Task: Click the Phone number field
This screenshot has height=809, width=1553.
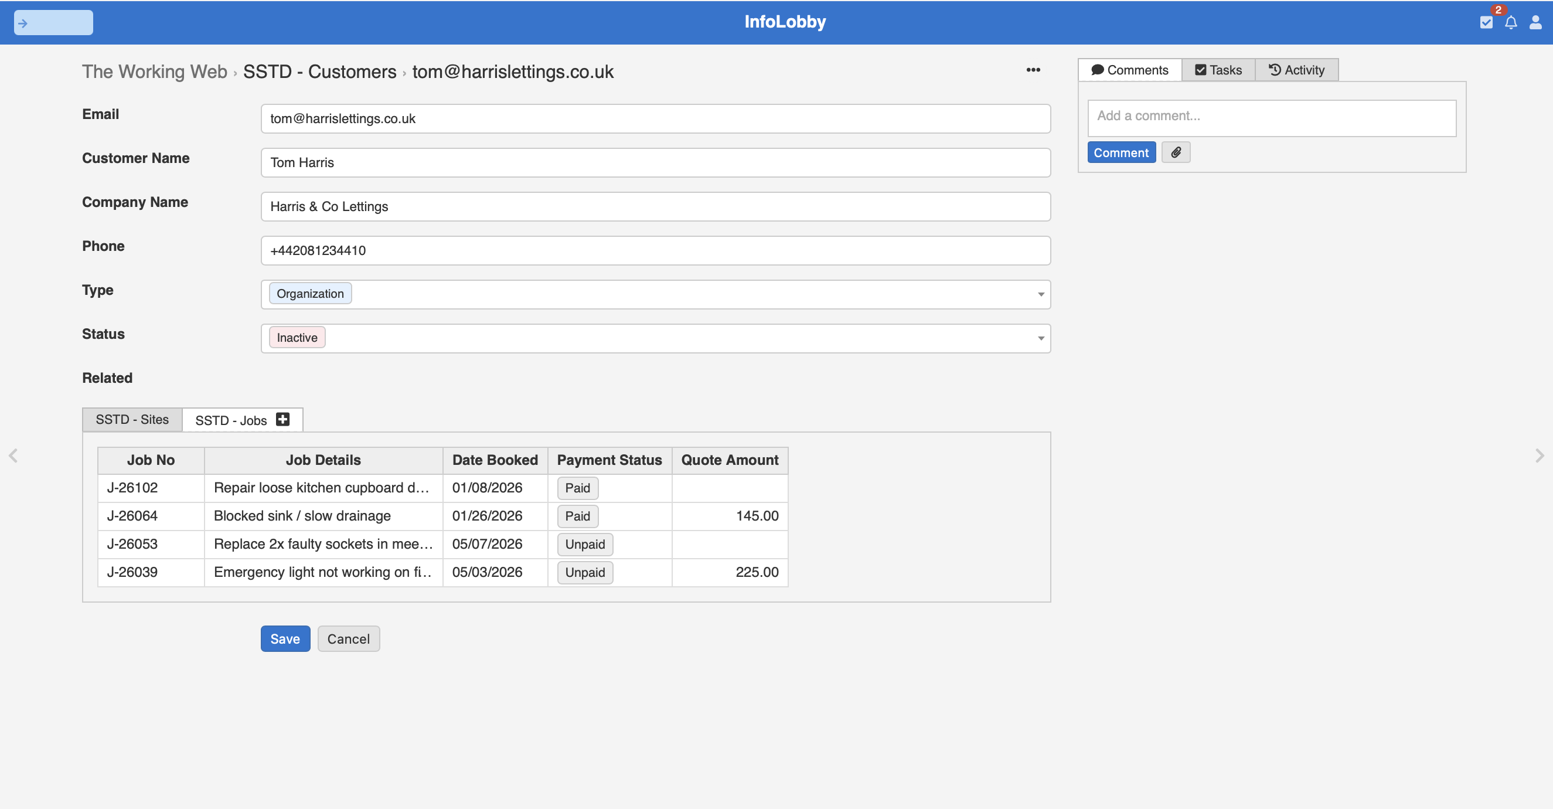Action: [655, 250]
